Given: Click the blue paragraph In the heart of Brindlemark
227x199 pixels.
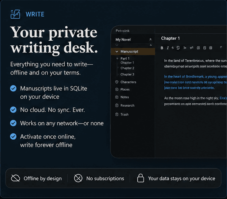Looking at the screenshot, I should (x=195, y=82).
